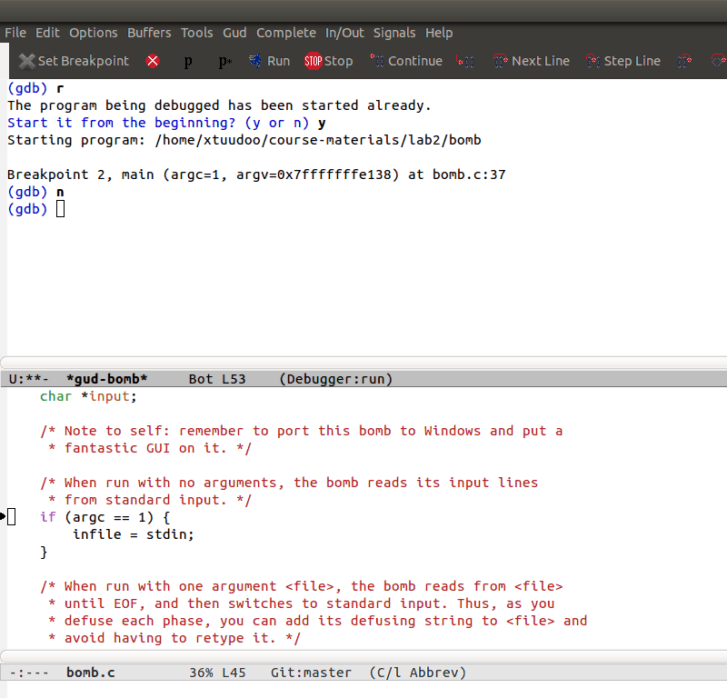Click the horizontal scrollbar above gud mode line
Viewport: 727px width, 698px height.
coord(363,364)
